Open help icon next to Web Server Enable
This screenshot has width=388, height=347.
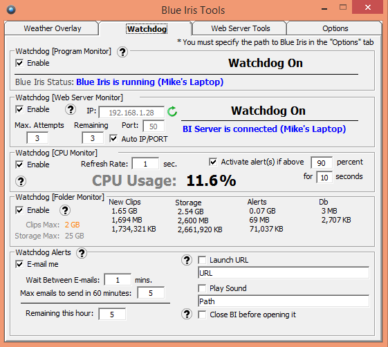[71, 109]
